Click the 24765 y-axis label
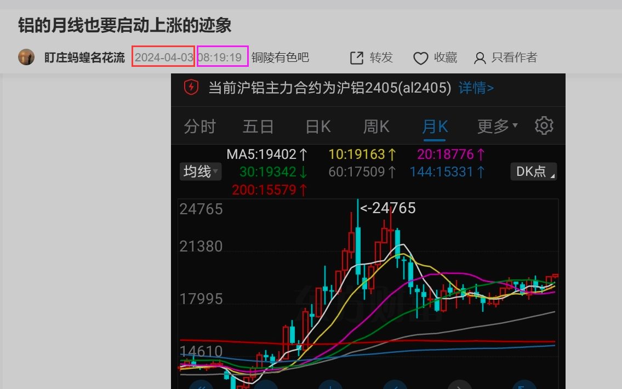Image resolution: width=622 pixels, height=389 pixels. 201,209
